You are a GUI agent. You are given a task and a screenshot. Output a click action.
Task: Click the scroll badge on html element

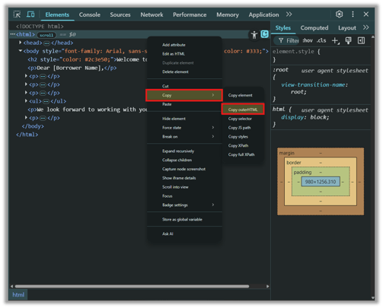point(46,35)
